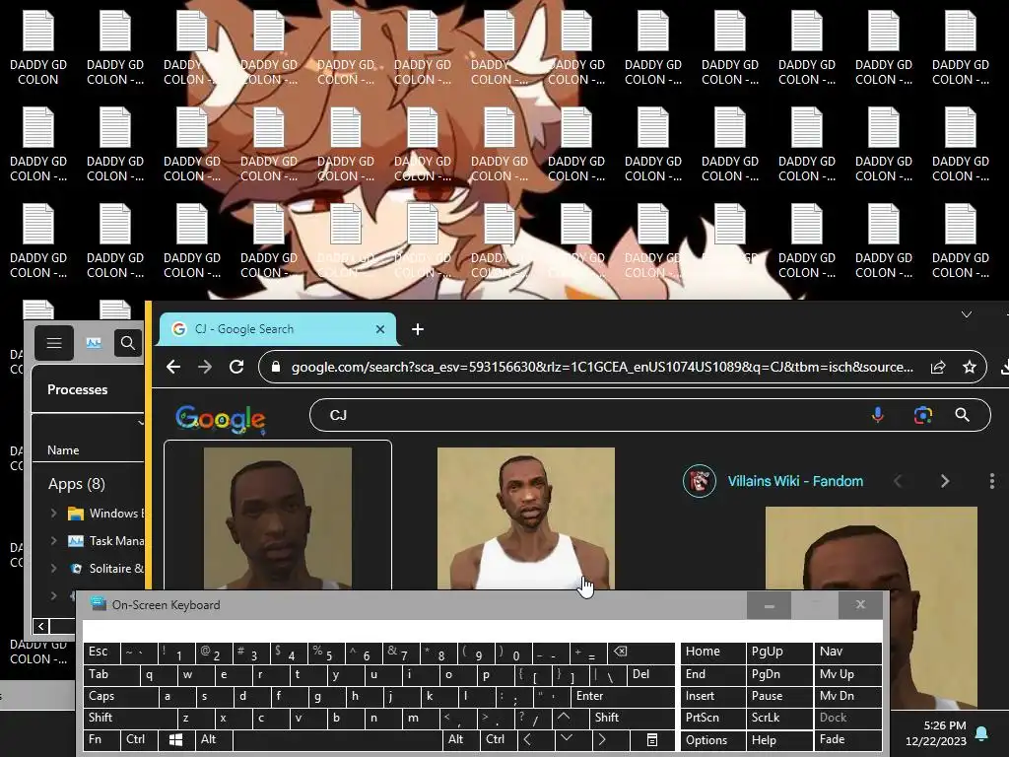This screenshot has width=1009, height=757.
Task: Click Task Manager search magnifier icon
Action: coord(128,342)
